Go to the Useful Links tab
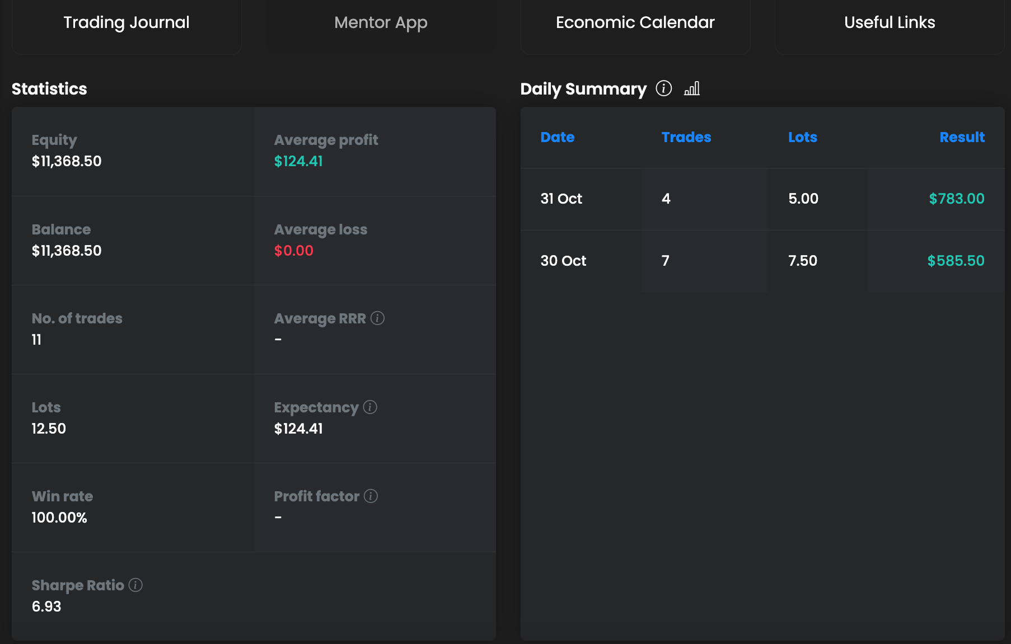The height and width of the screenshot is (644, 1011). [890, 23]
